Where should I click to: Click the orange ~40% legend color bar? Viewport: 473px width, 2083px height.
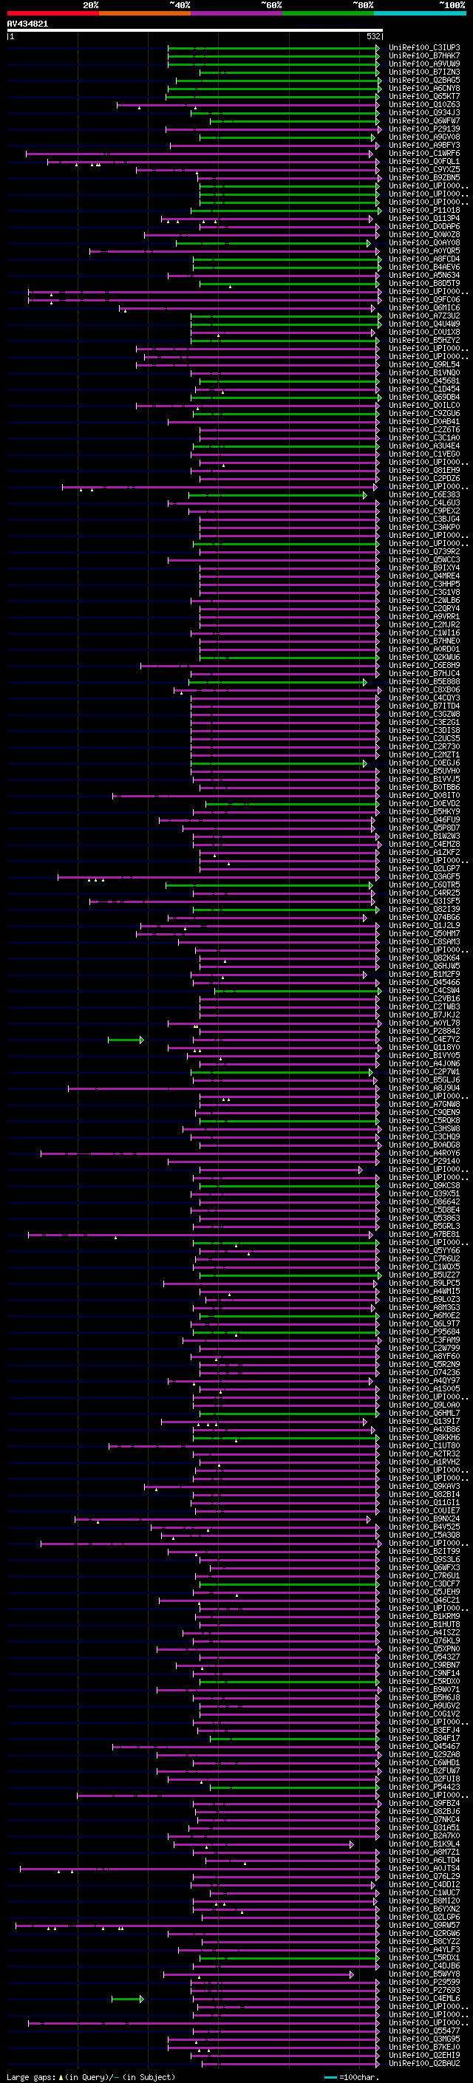click(x=145, y=13)
